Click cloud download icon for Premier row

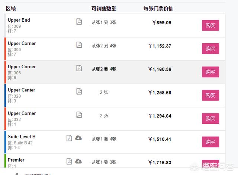tap(78, 161)
